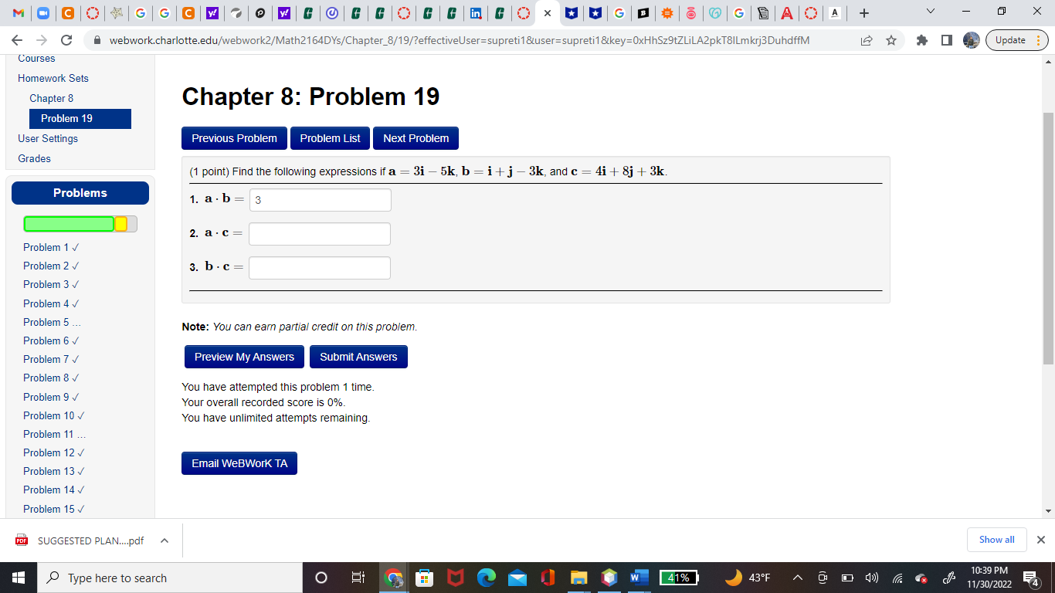1055x593 pixels.
Task: Open Task View on taskbar
Action: pyautogui.click(x=358, y=578)
